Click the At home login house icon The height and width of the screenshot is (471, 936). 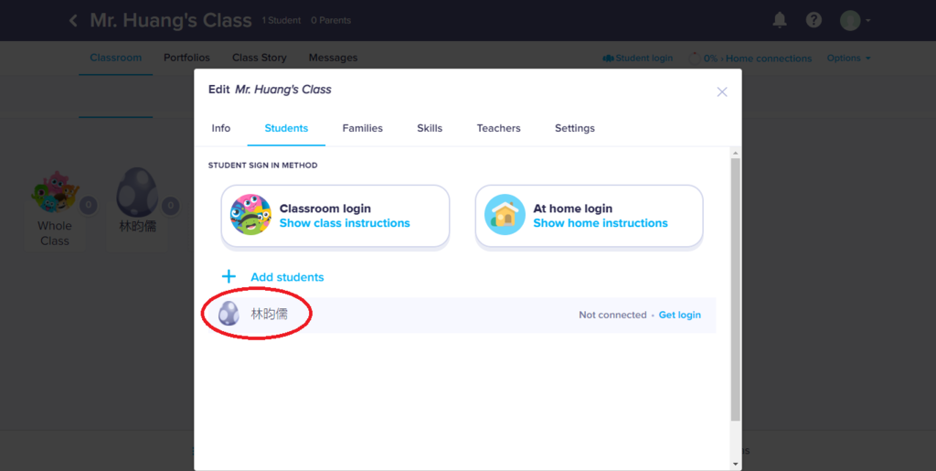505,214
